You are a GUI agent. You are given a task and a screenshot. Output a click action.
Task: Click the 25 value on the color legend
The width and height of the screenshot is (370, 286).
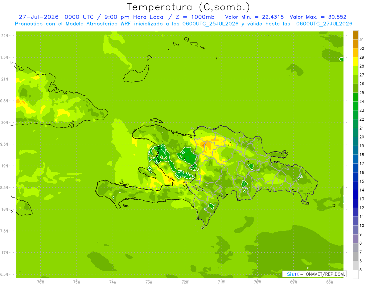tap(362, 93)
